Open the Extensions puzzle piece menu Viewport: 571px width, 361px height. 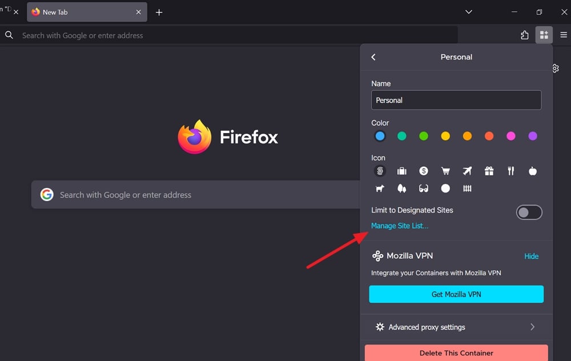pos(524,35)
